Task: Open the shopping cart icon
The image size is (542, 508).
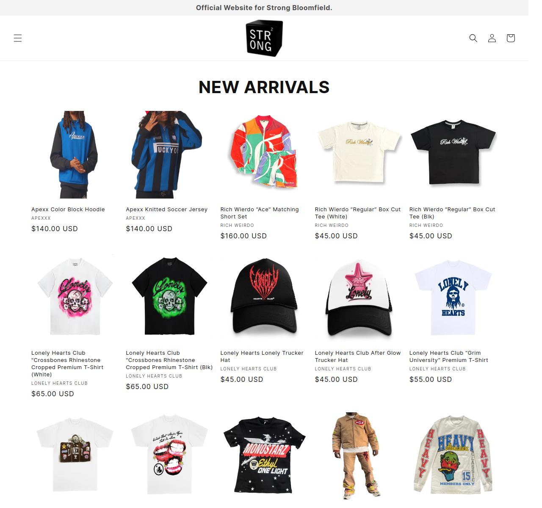Action: 511,38
